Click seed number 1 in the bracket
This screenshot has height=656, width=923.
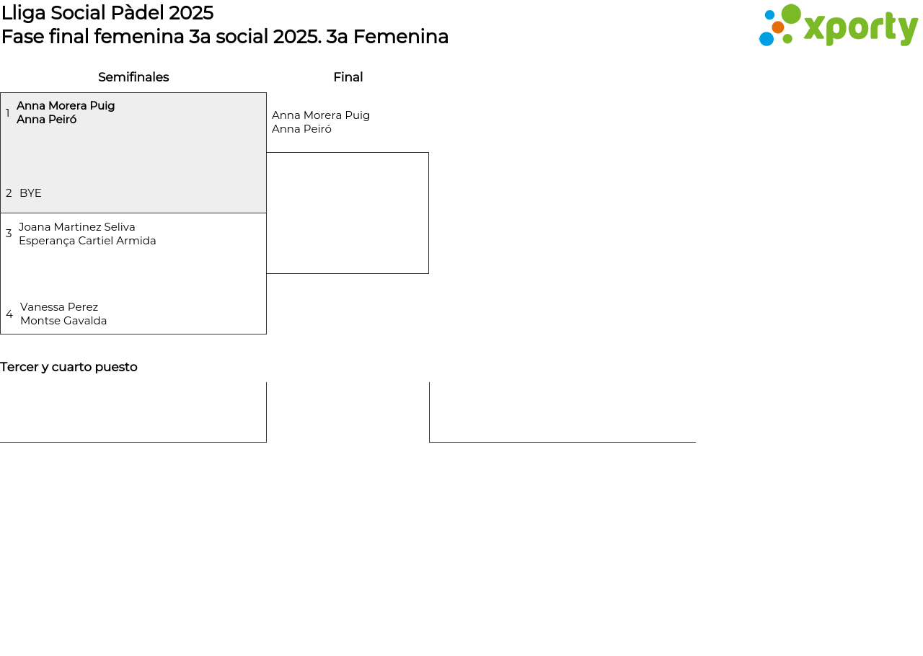(x=8, y=113)
